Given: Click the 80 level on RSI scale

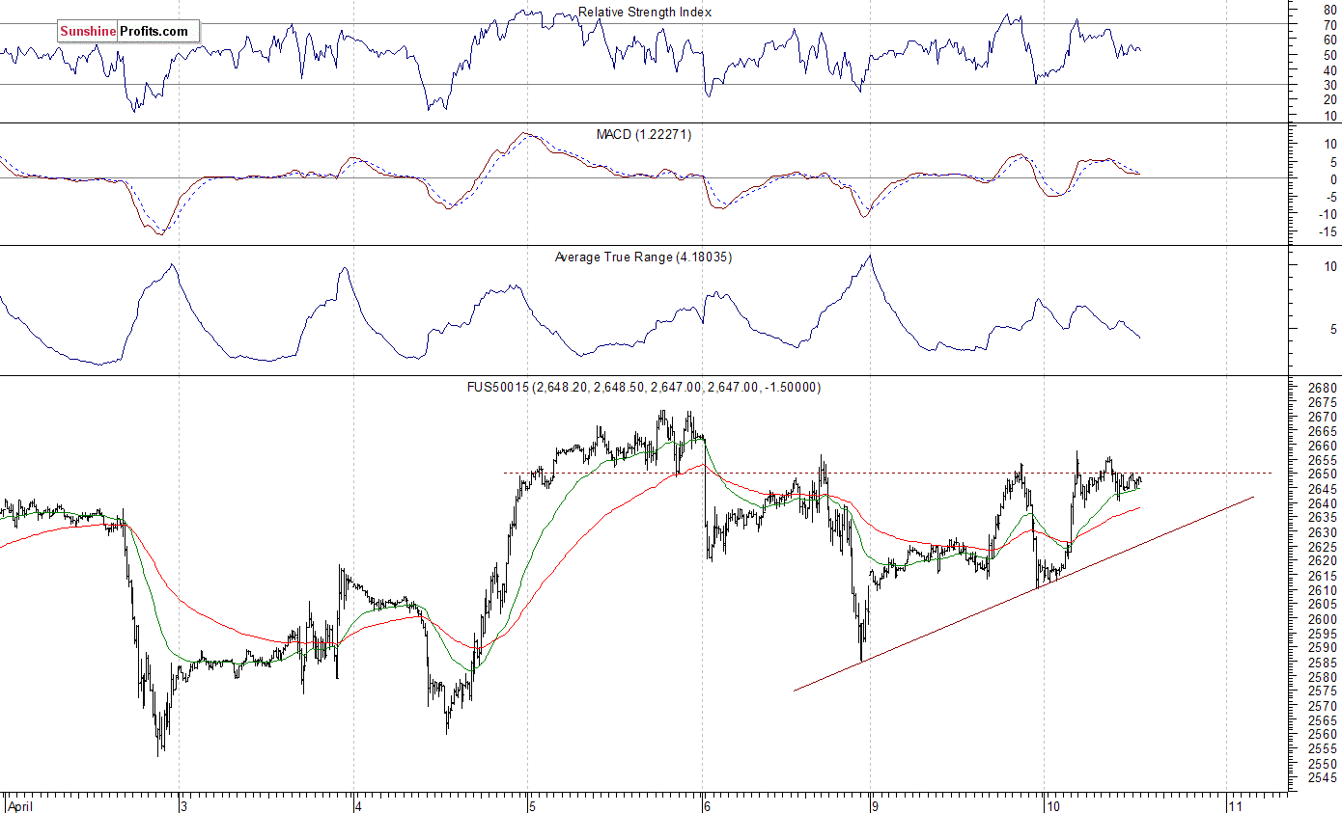Looking at the screenshot, I should [x=1332, y=9].
